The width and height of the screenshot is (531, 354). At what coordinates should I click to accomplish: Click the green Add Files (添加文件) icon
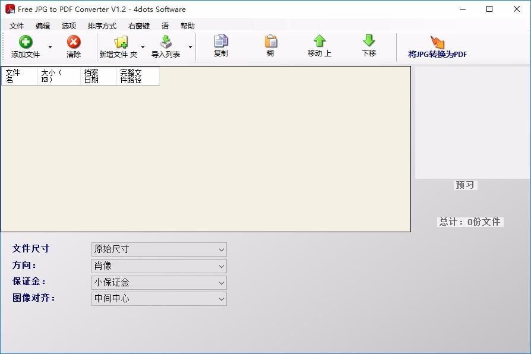point(26,42)
